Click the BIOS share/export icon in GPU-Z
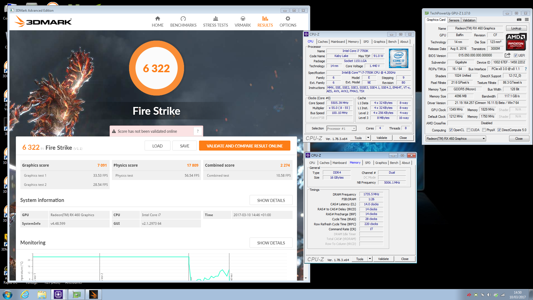533x300 pixels. pyautogui.click(x=507, y=55)
